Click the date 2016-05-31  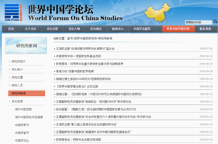[x=206, y=117]
